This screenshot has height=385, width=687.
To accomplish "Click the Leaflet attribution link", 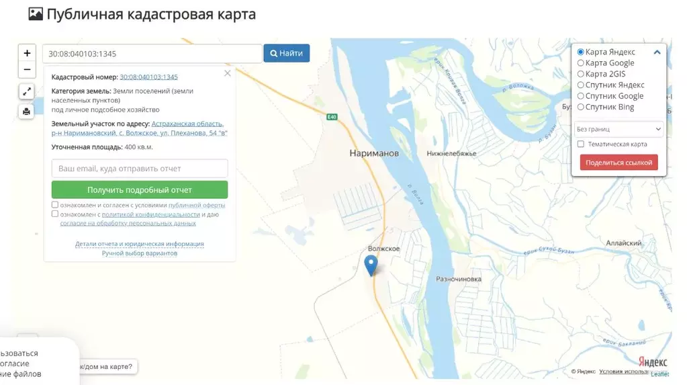I will pyautogui.click(x=659, y=374).
